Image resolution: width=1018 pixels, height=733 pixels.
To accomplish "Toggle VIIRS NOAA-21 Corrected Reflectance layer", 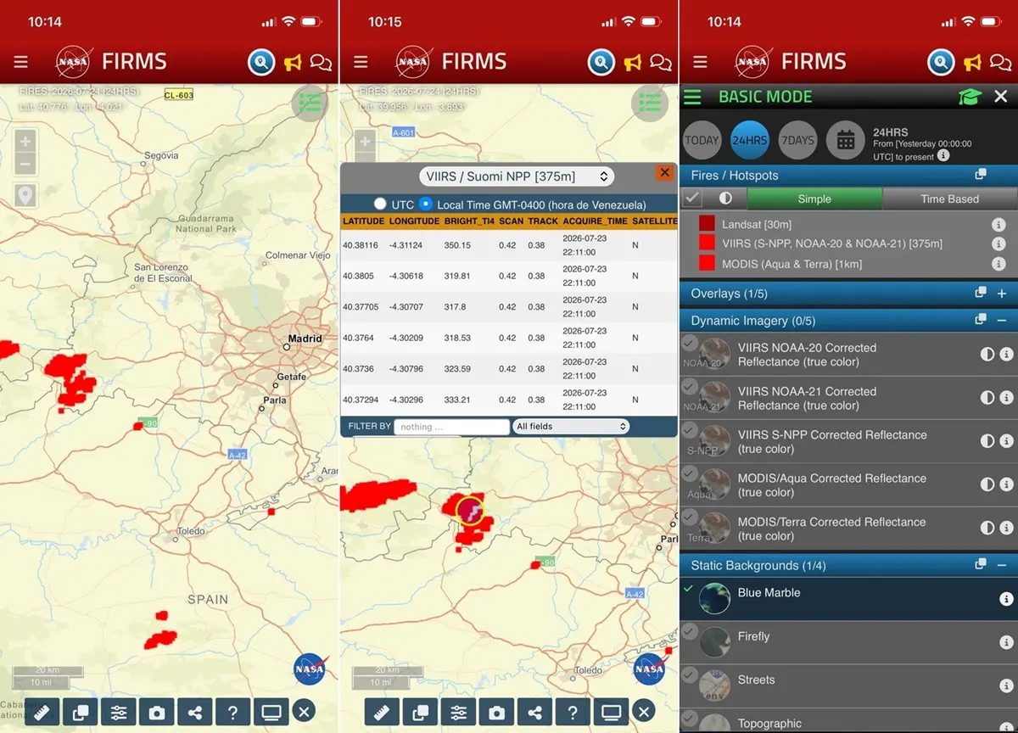I will click(x=690, y=387).
